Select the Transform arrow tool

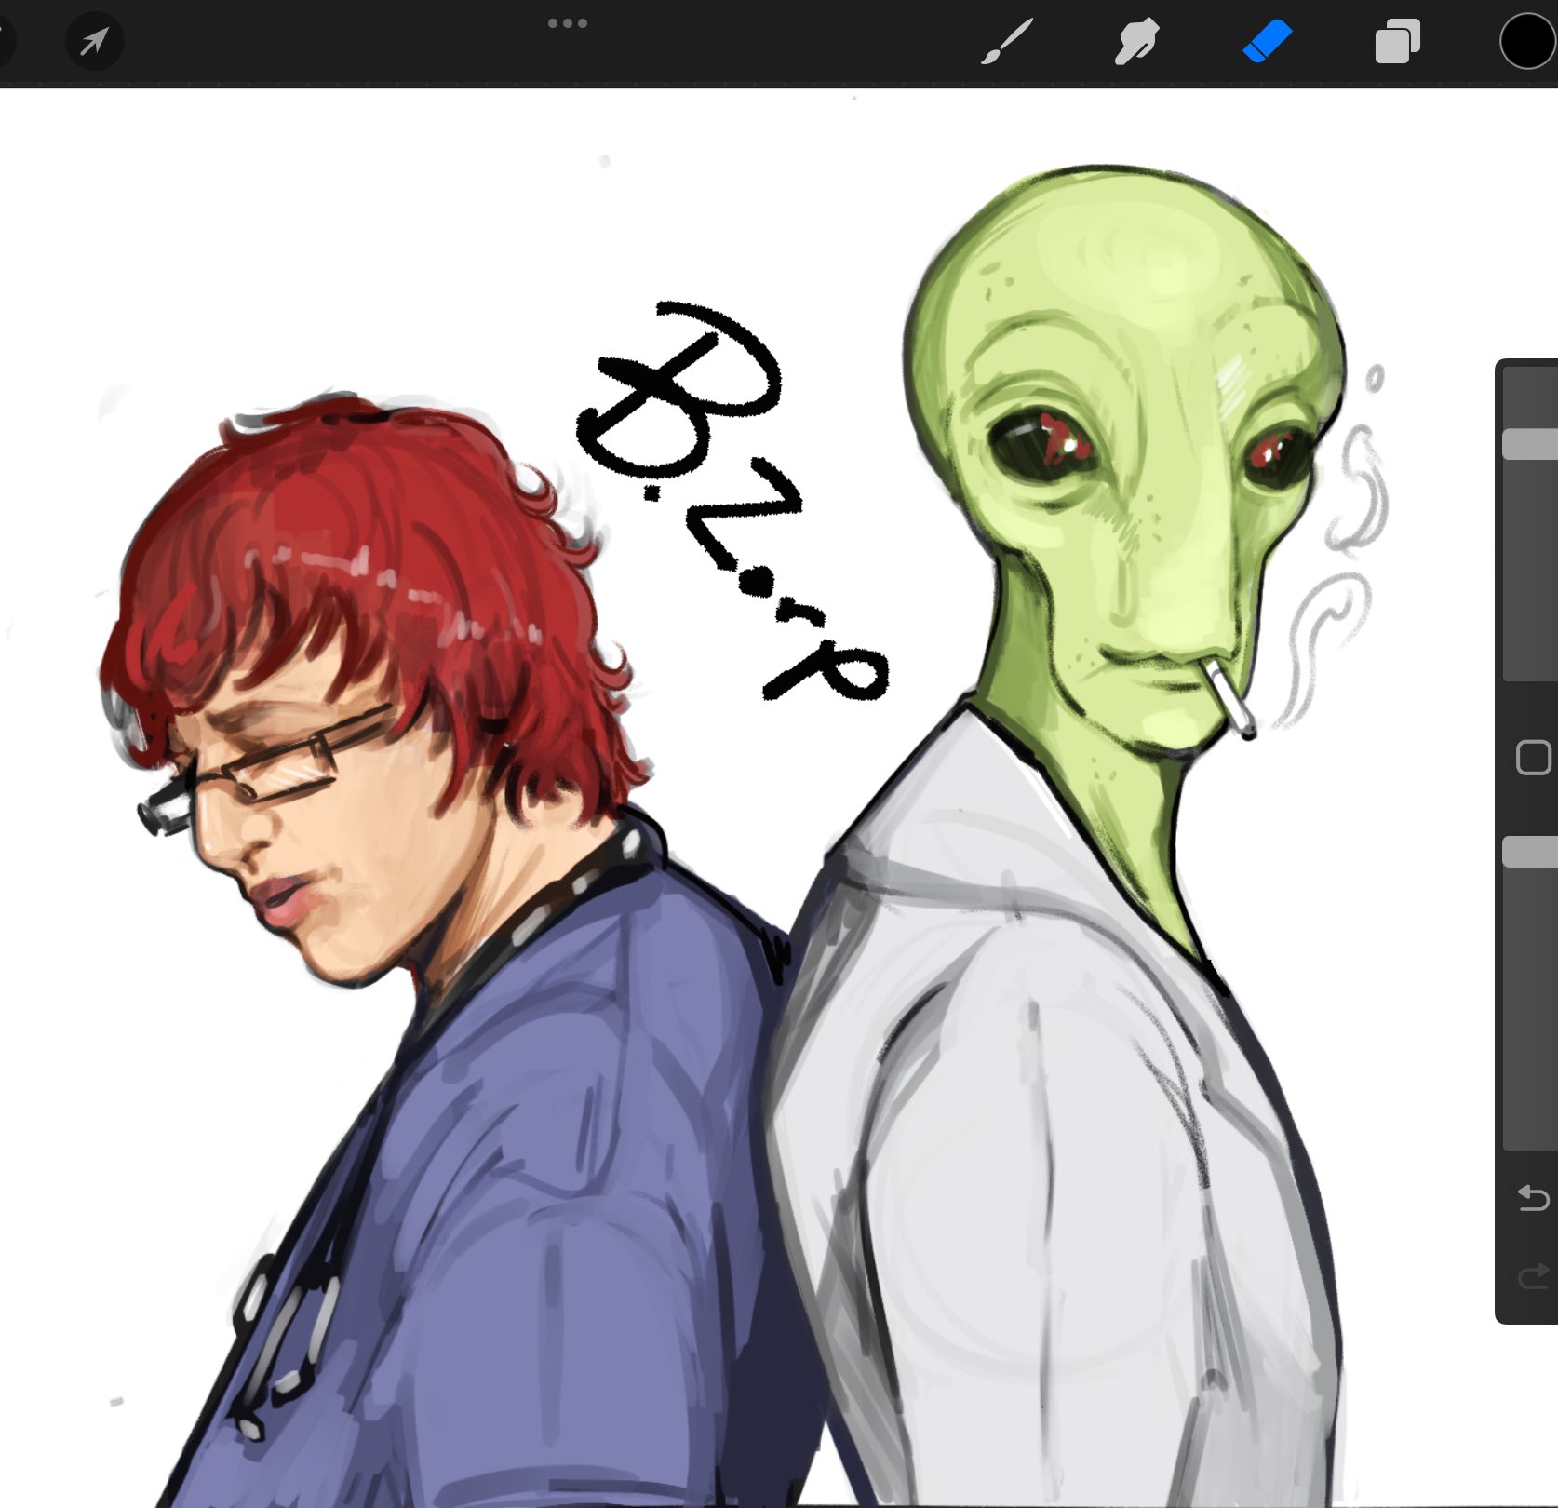[94, 41]
